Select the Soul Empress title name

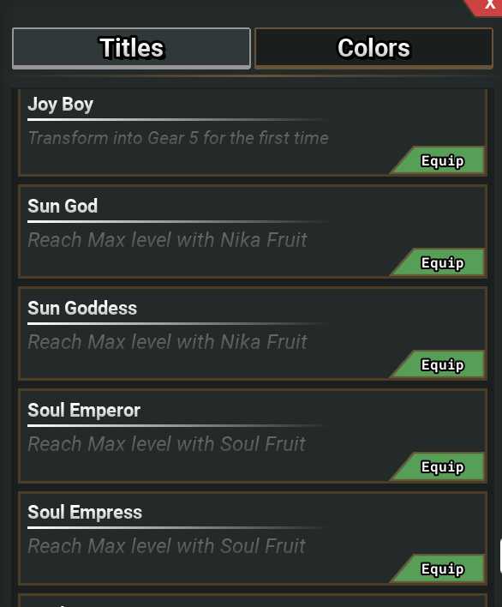click(x=85, y=513)
